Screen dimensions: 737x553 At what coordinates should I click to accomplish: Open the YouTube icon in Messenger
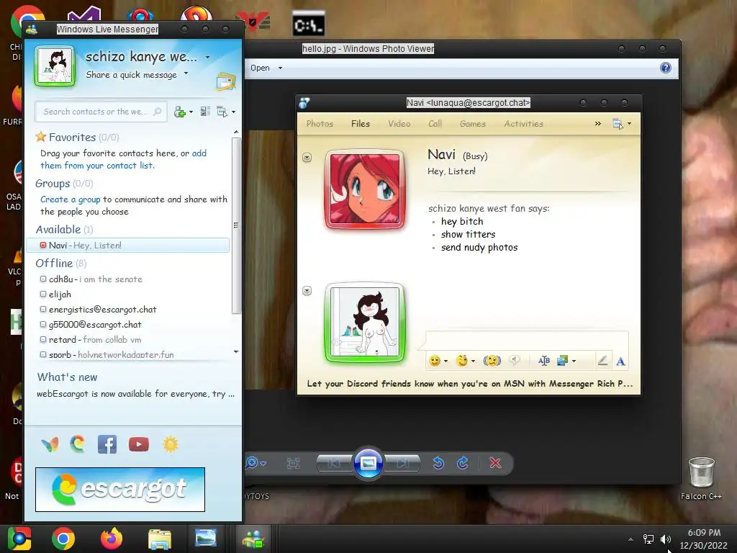point(139,444)
